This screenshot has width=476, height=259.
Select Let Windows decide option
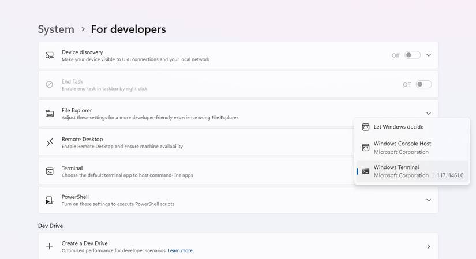point(398,127)
